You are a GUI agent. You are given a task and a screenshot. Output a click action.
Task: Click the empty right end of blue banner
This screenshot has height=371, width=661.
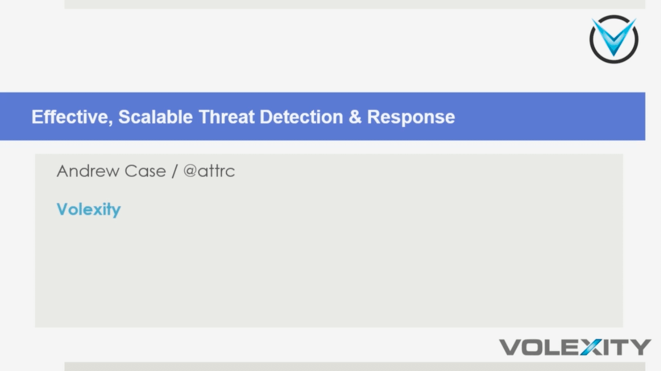pos(576,117)
